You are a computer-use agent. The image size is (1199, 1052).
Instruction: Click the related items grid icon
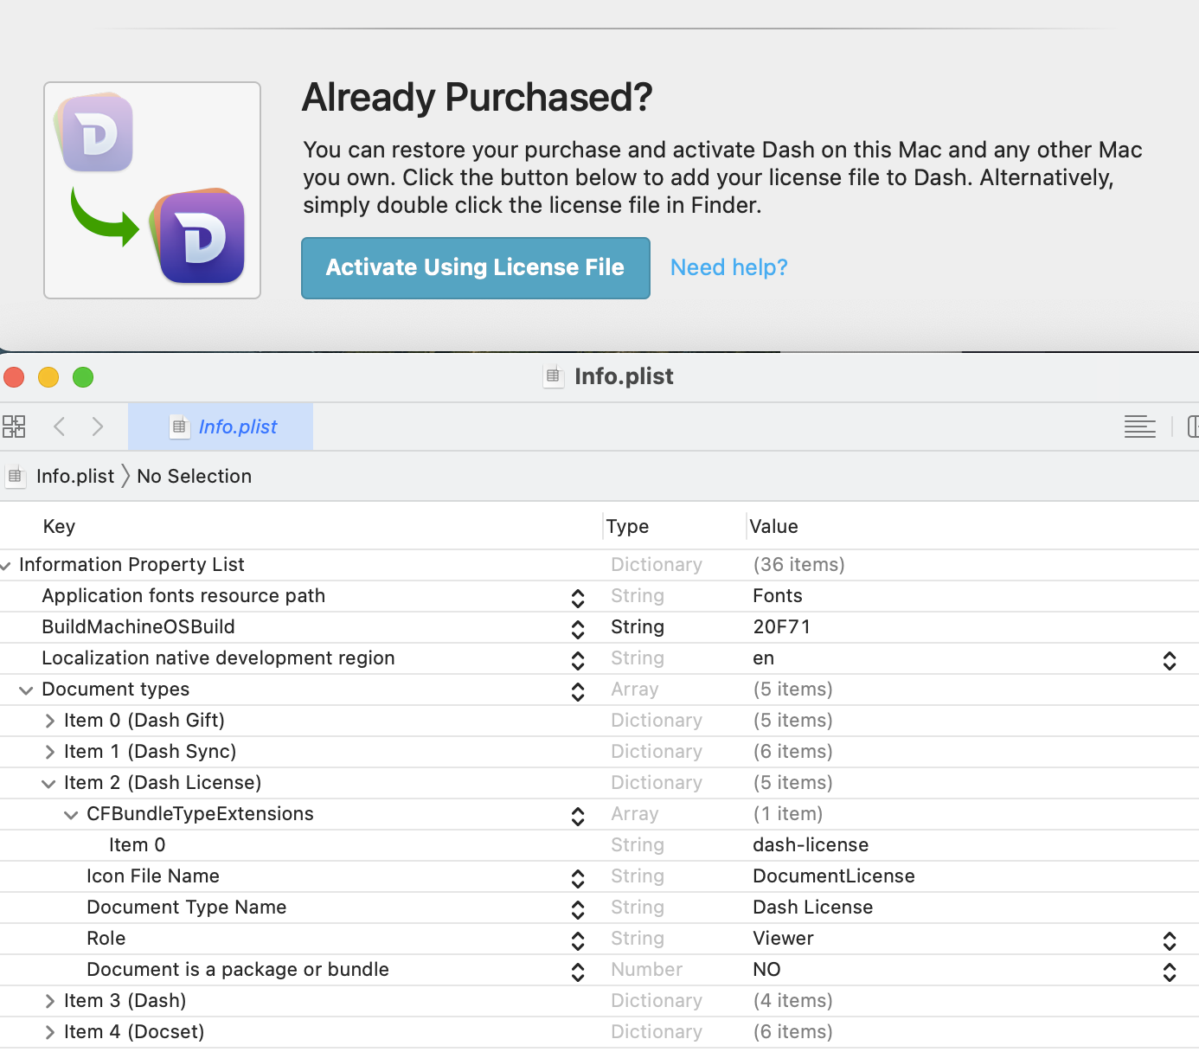click(x=14, y=427)
